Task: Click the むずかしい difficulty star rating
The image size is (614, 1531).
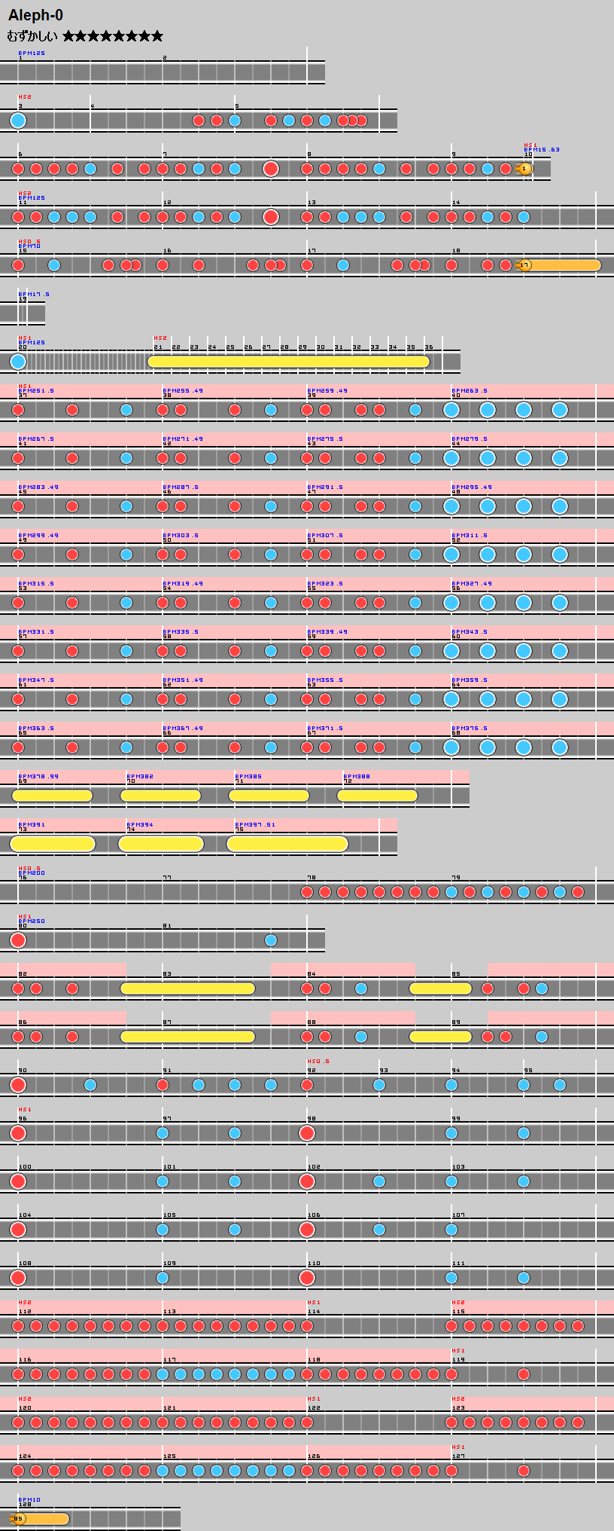Action: point(112,36)
